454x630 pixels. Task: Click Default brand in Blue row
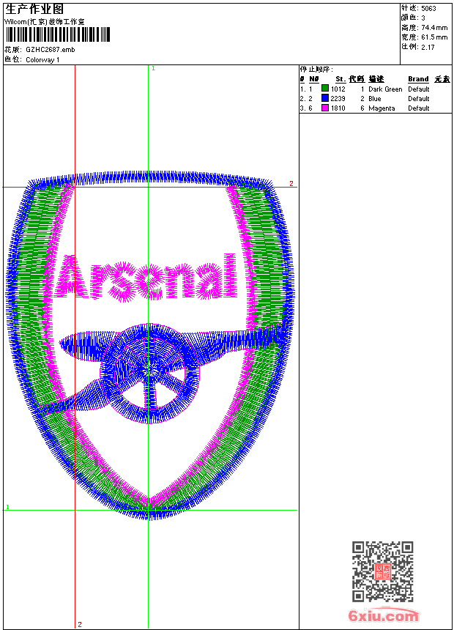tap(419, 98)
